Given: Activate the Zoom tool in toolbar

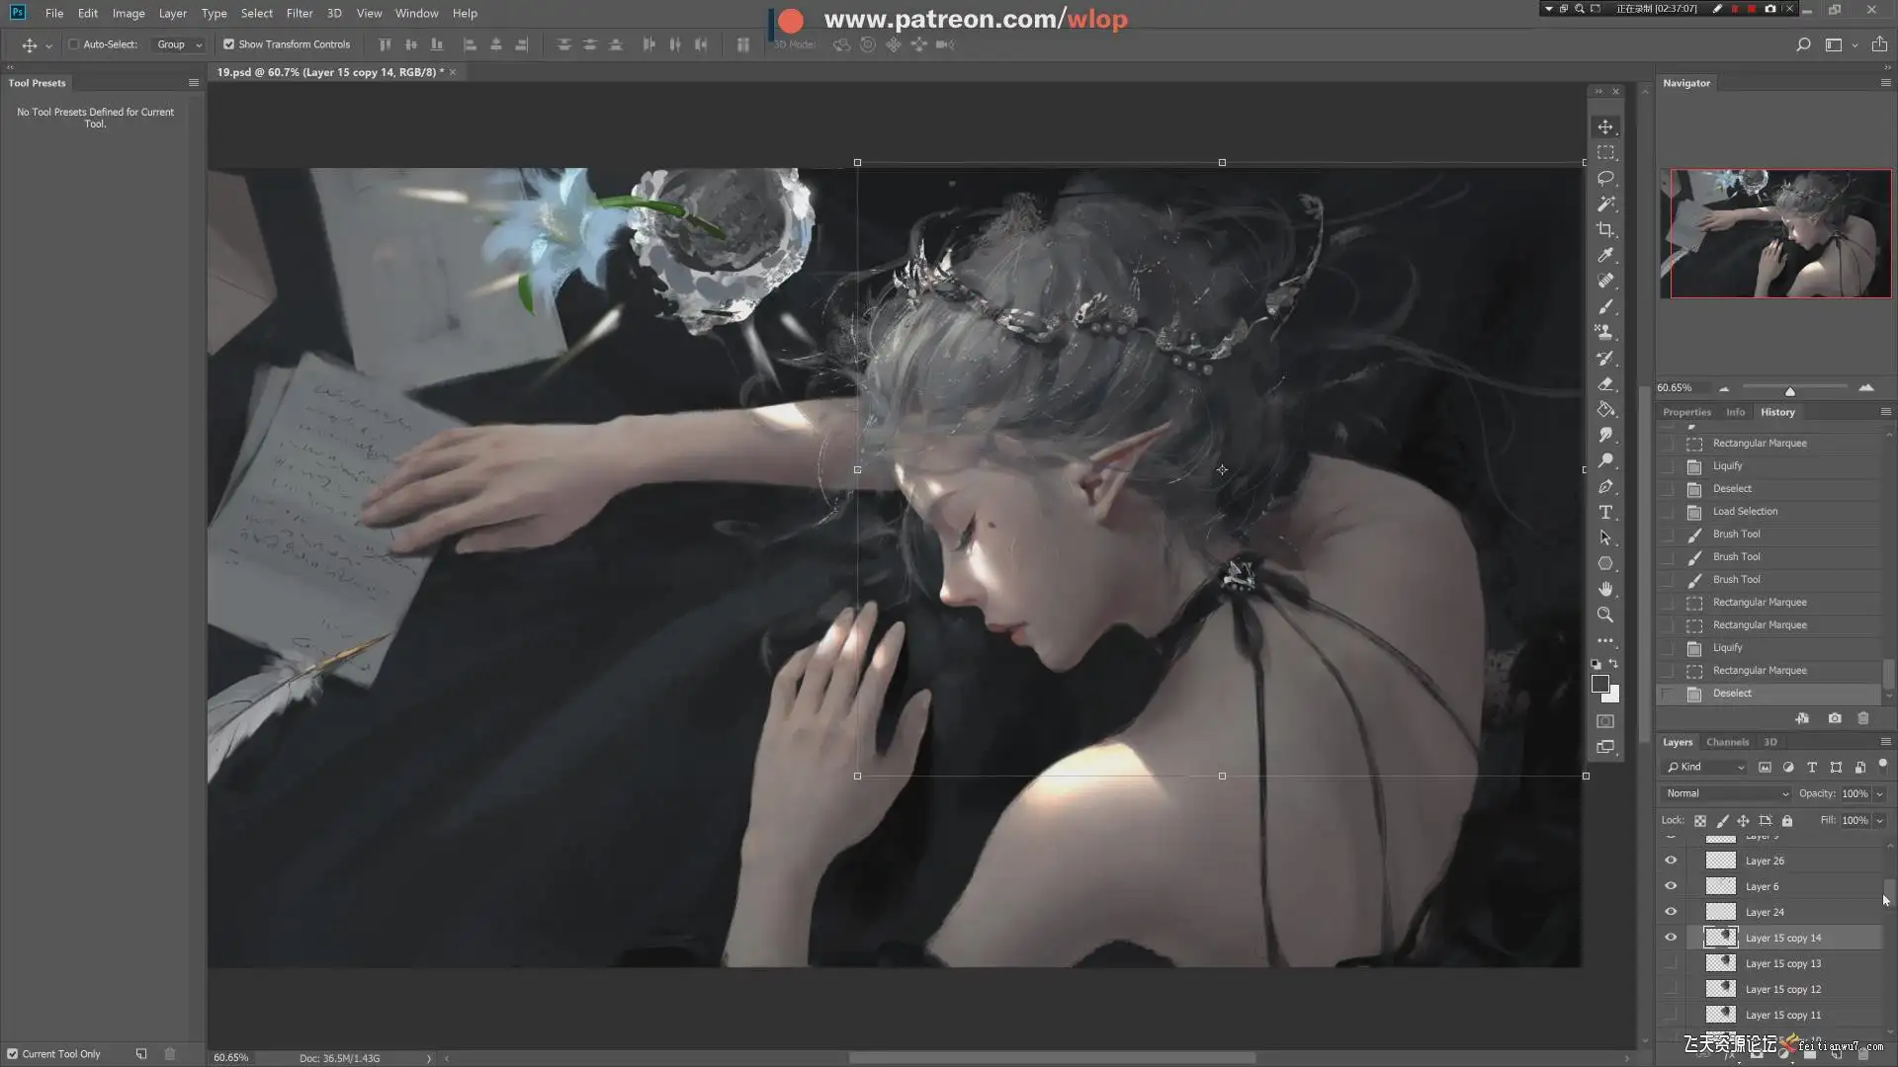Looking at the screenshot, I should click(1605, 615).
